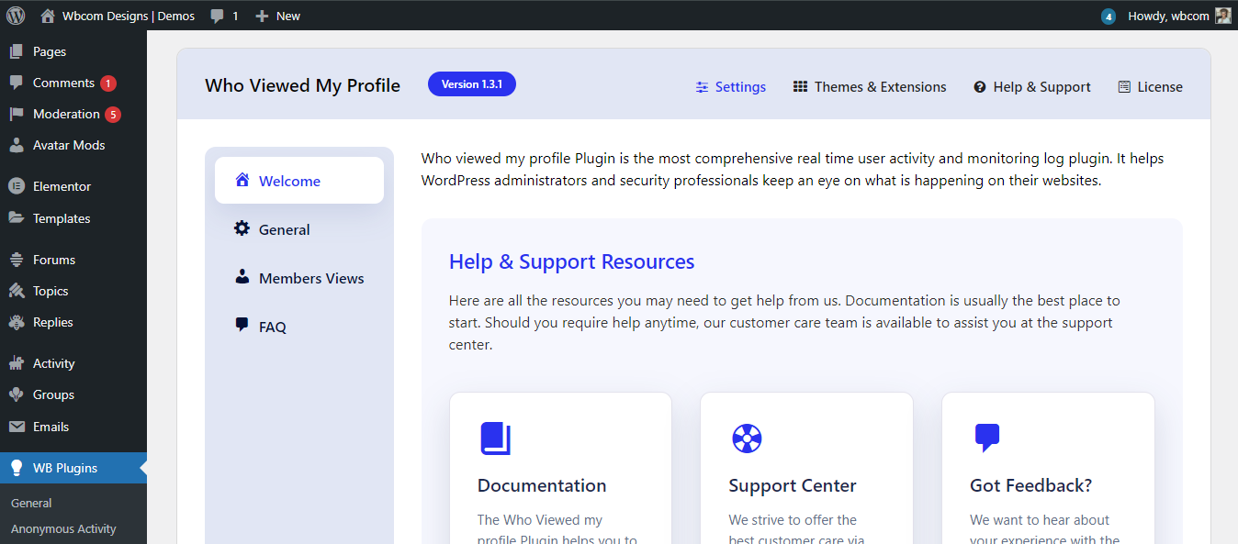Viewport: 1238px width, 544px height.
Task: Open the New menu in the admin bar
Action: (x=276, y=15)
